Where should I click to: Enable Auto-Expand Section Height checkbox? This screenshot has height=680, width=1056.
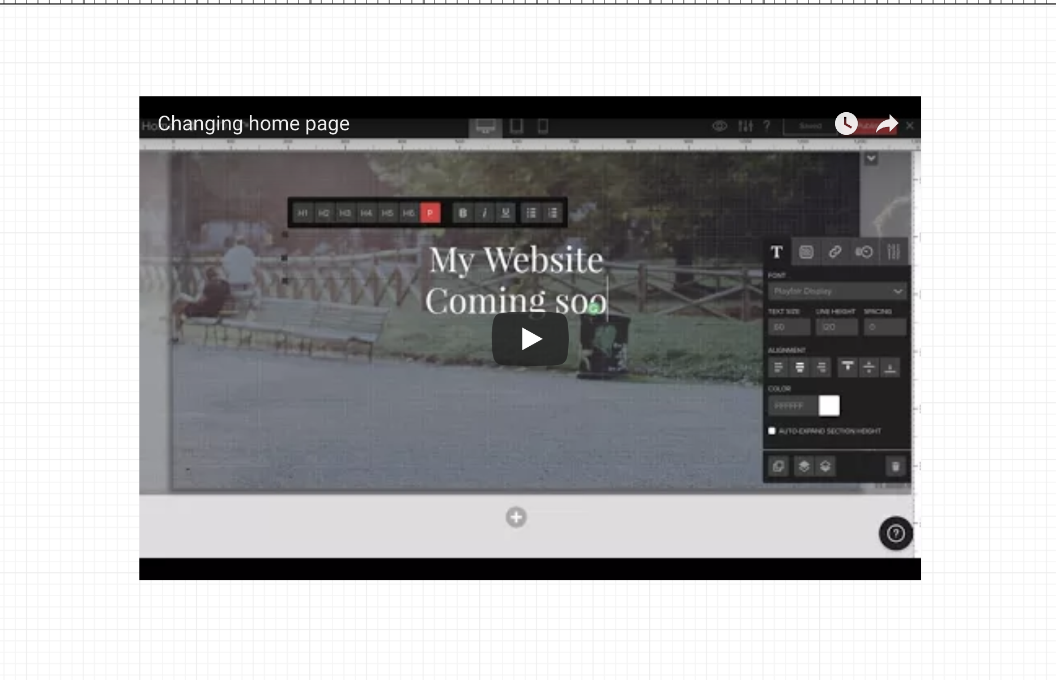pyautogui.click(x=772, y=431)
